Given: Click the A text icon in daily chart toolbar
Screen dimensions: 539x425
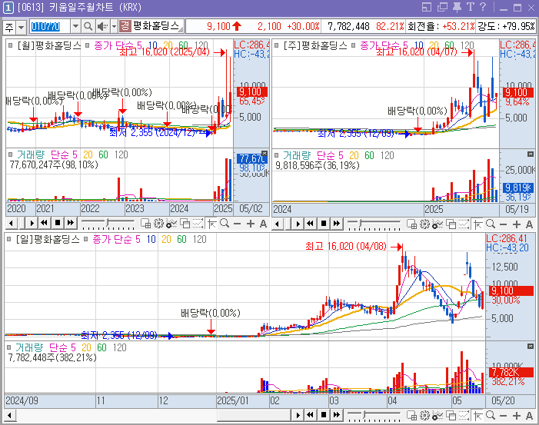Looking at the screenshot, I should pos(529,416).
